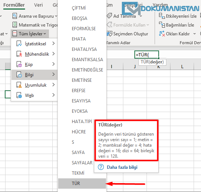Click the cell containing =TÜR( formula
The height and width of the screenshot is (192, 201).
point(147,55)
